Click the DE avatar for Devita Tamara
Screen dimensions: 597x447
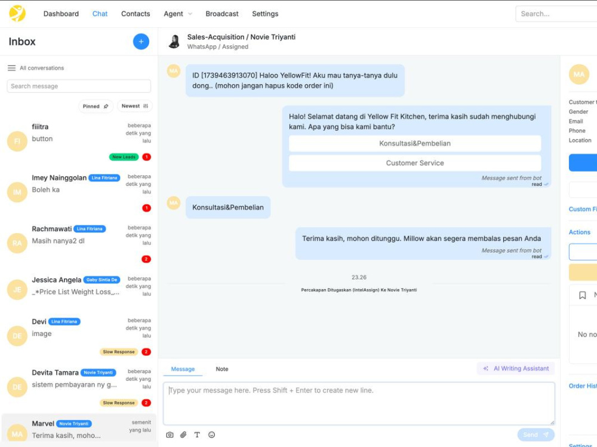coord(17,387)
